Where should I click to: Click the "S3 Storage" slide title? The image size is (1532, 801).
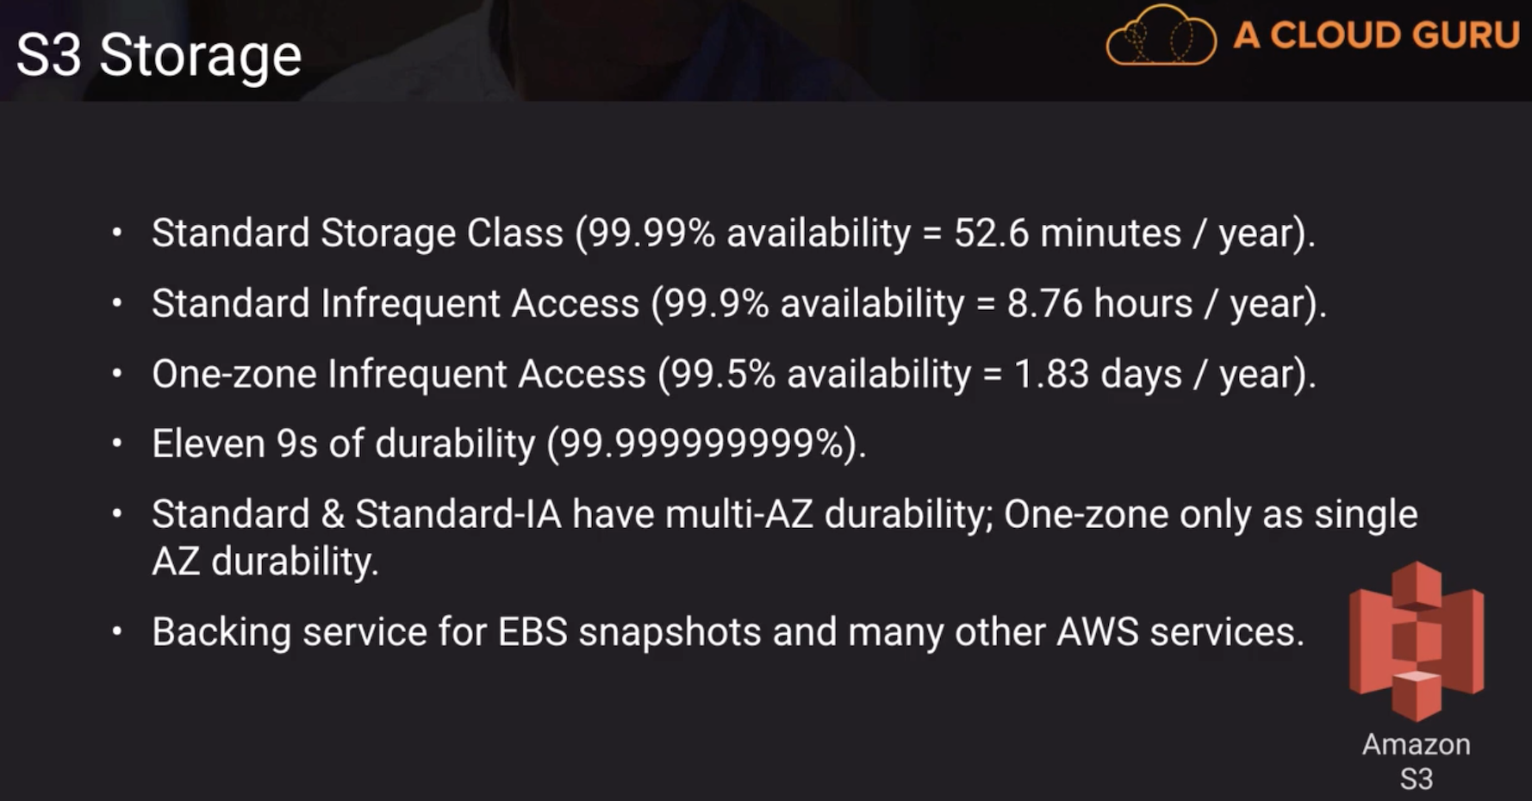point(159,56)
